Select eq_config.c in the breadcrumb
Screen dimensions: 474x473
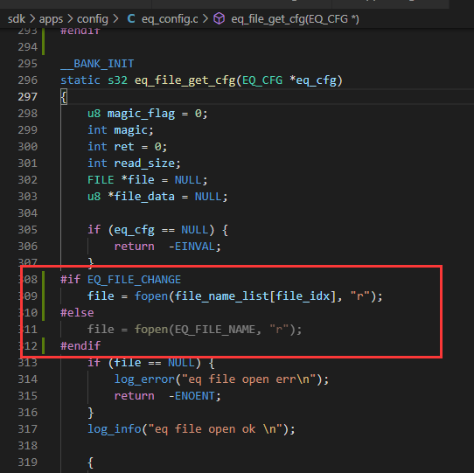coord(170,19)
